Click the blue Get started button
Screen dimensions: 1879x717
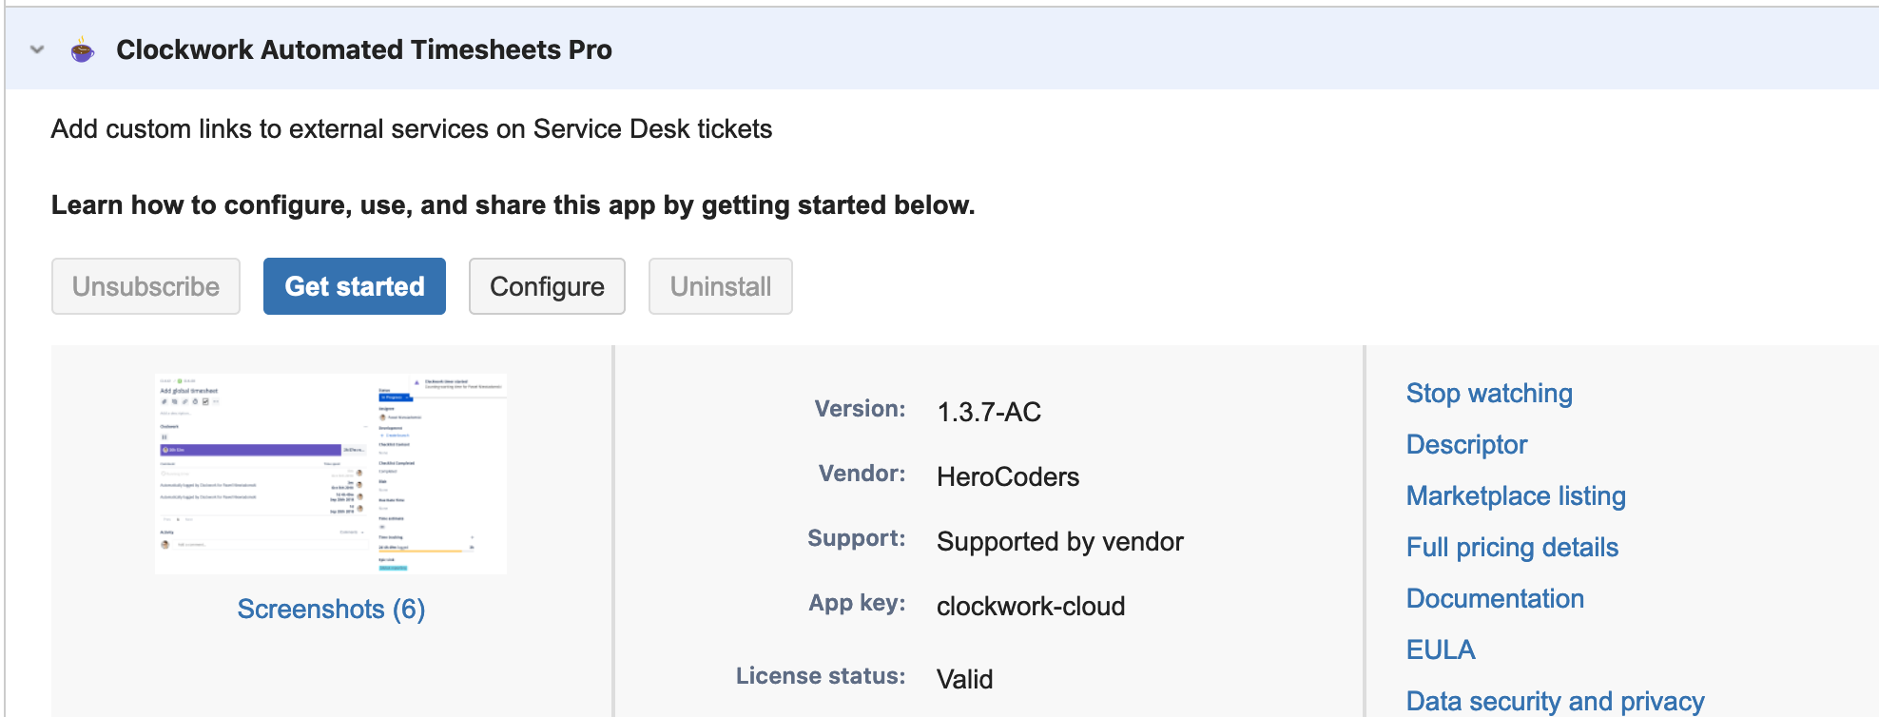tap(354, 286)
